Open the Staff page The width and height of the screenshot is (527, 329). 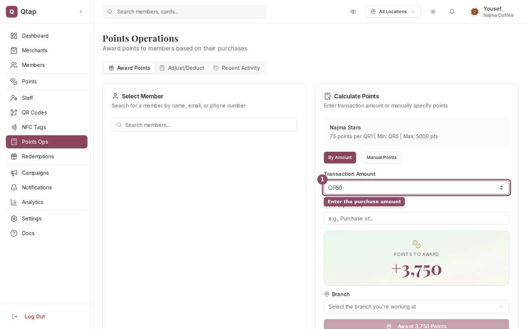pos(46,98)
